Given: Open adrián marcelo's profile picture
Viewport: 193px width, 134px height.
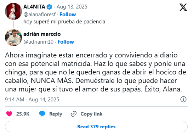Looking at the screenshot, I should coord(13,38).
